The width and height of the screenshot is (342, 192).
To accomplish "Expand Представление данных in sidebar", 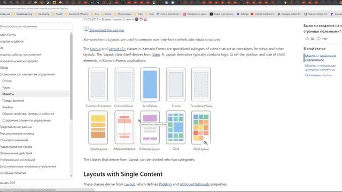I will 16,127.
